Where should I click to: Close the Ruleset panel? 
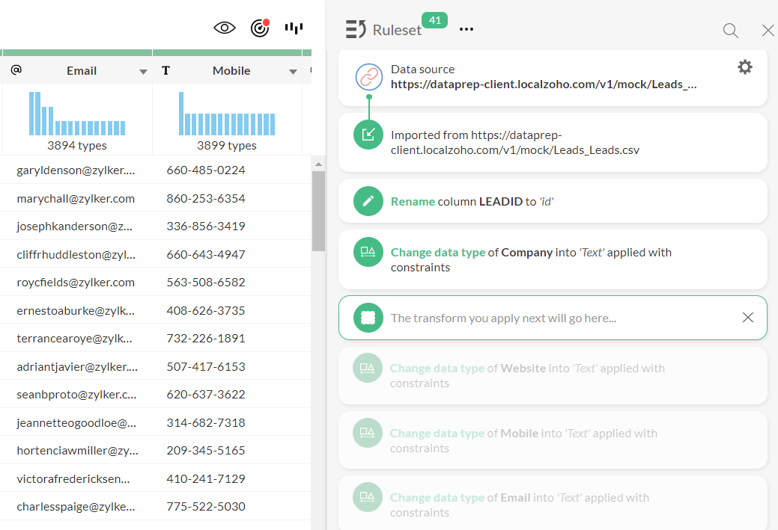tap(768, 31)
